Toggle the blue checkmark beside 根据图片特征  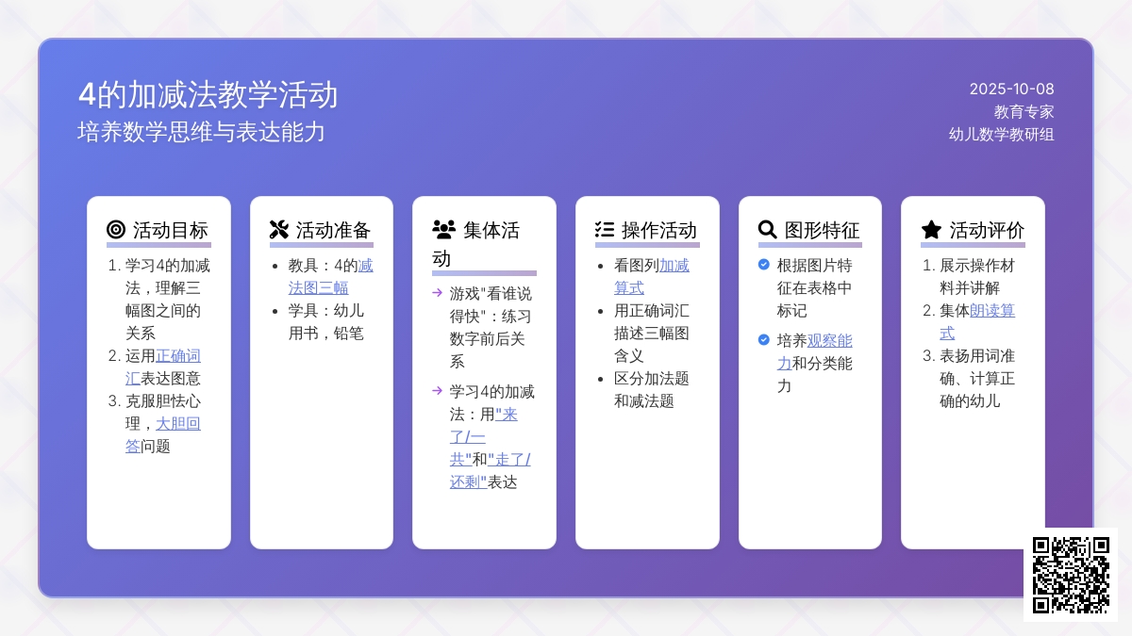tap(762, 266)
